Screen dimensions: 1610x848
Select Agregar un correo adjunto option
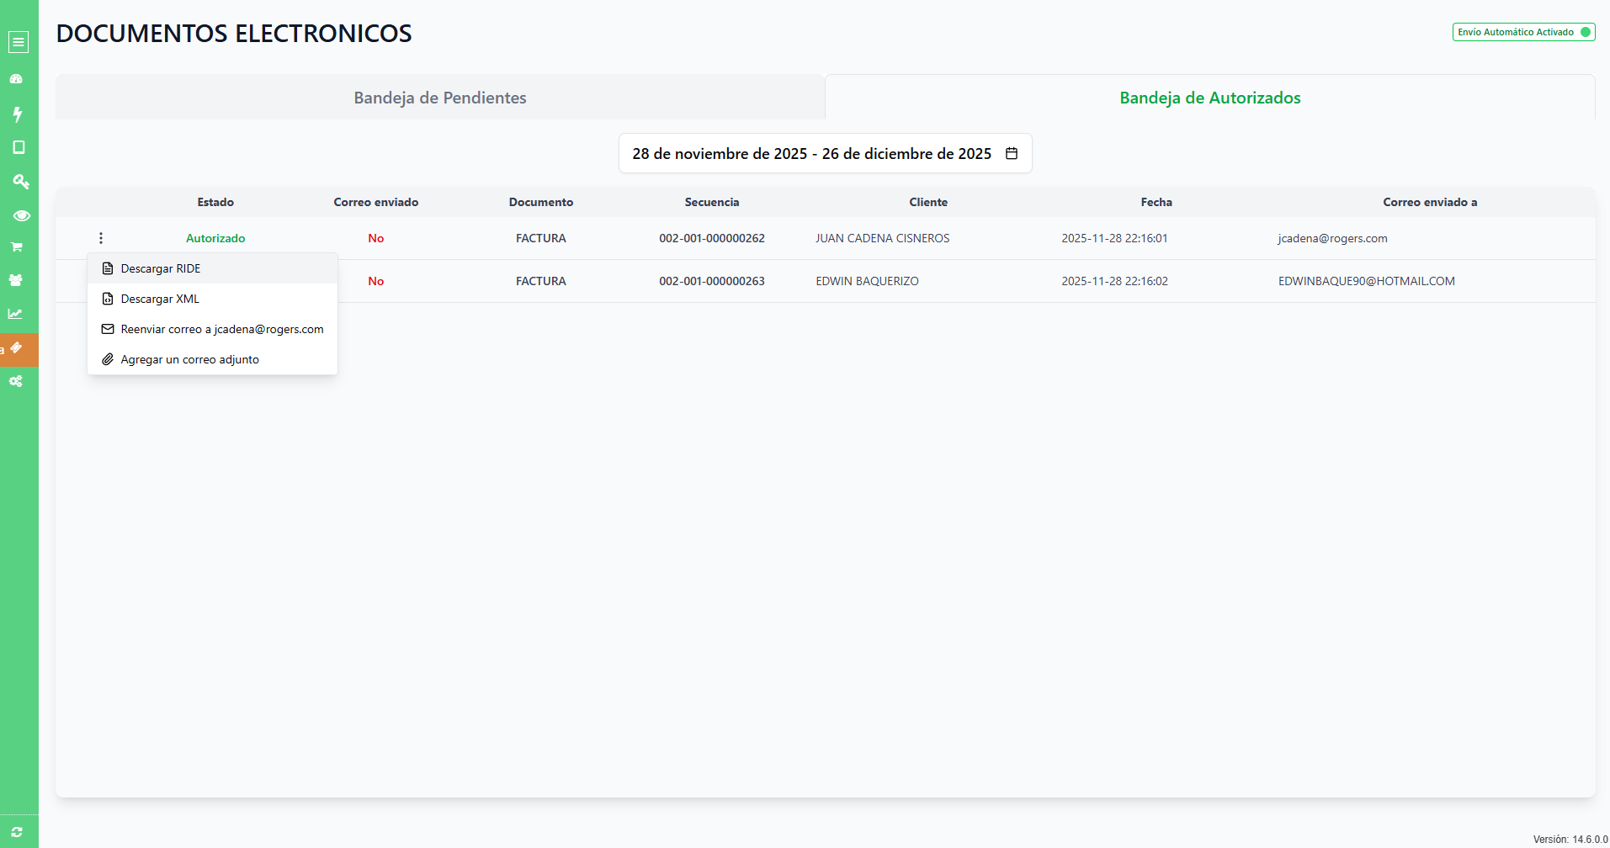(212, 359)
